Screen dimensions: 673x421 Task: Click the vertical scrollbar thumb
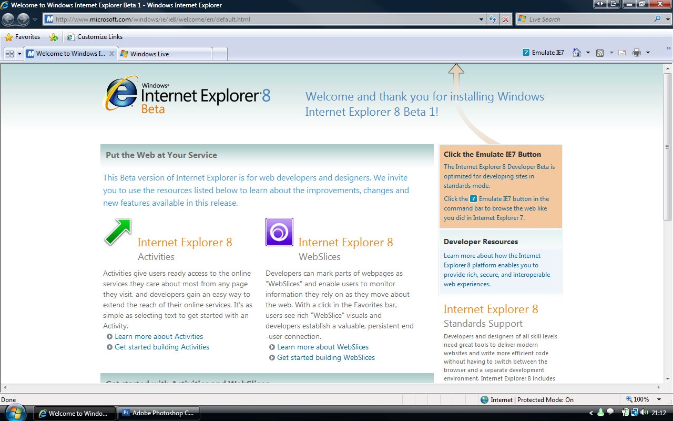point(668,146)
